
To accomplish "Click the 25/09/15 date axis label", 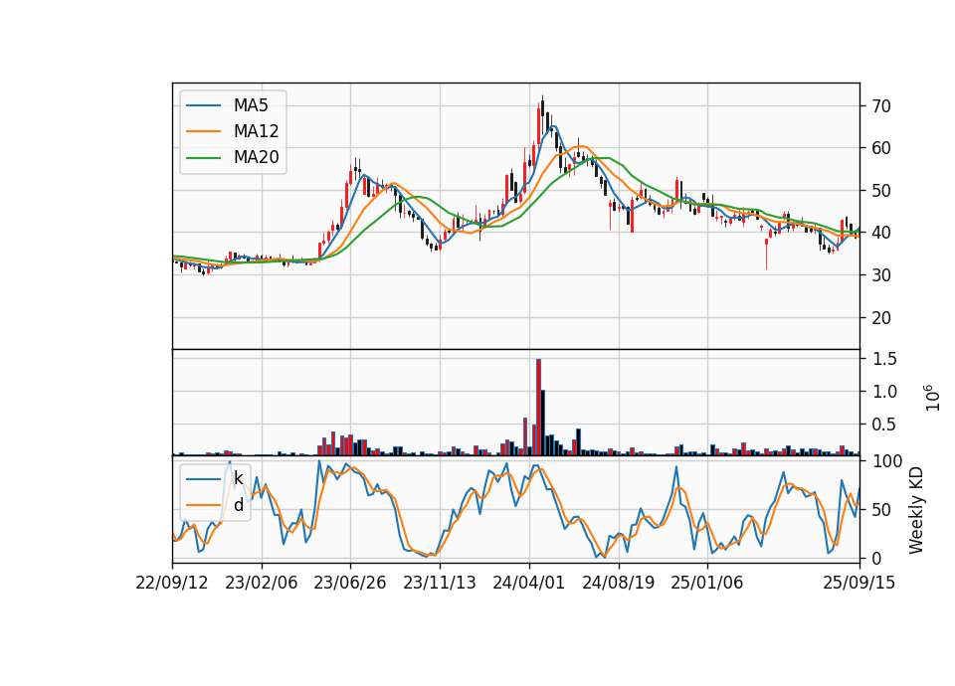I will tap(859, 583).
